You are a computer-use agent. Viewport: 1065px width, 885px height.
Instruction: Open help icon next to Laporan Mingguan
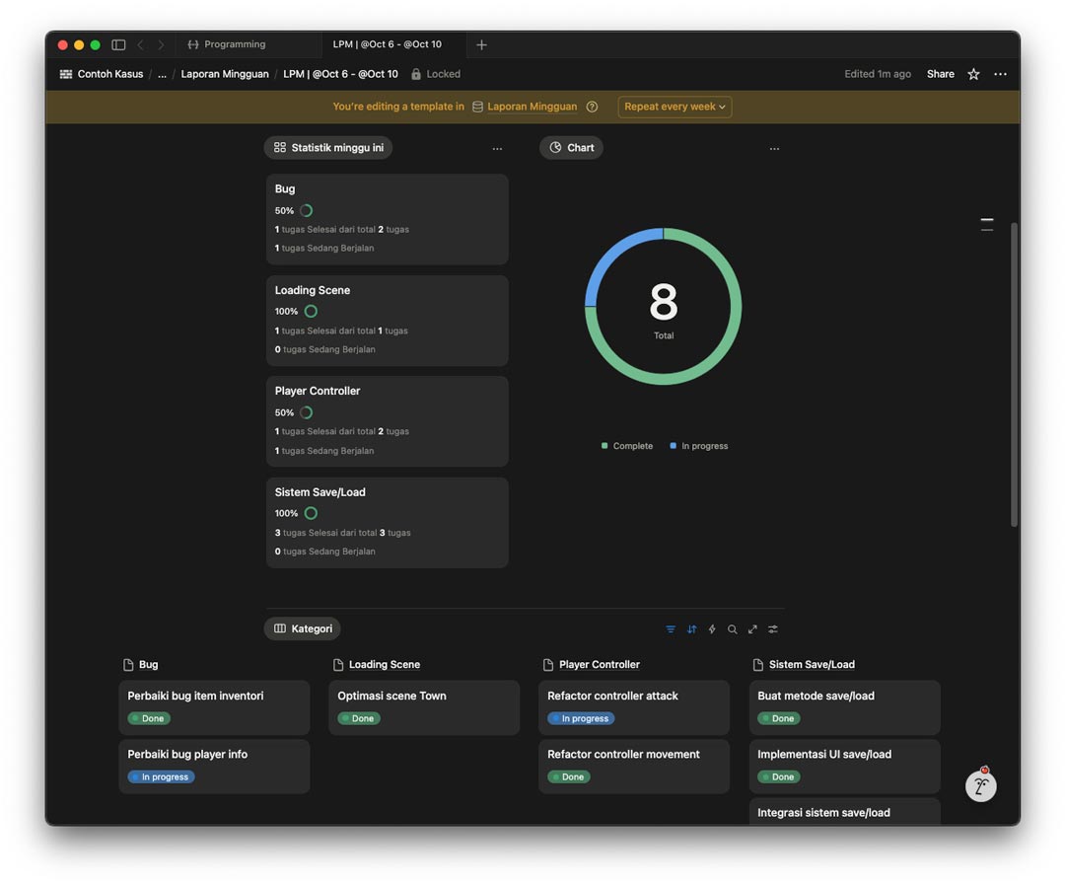tap(592, 107)
